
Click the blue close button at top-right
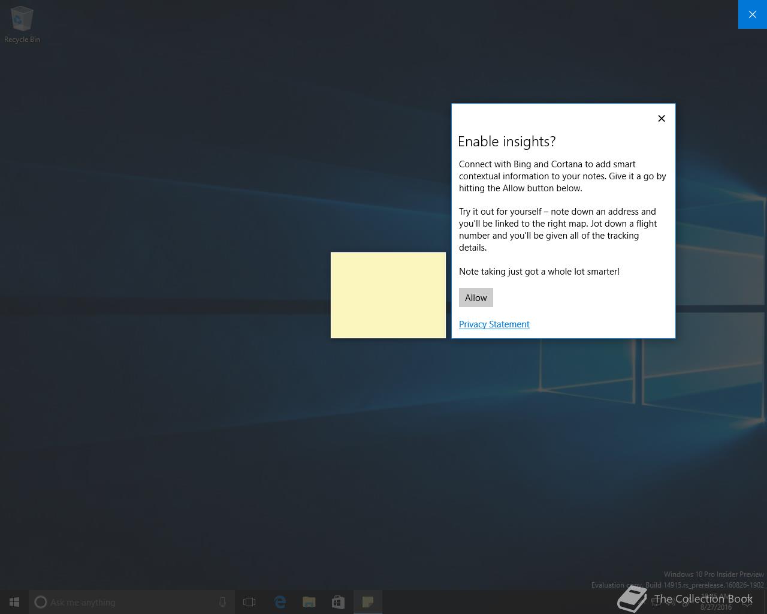tap(753, 14)
